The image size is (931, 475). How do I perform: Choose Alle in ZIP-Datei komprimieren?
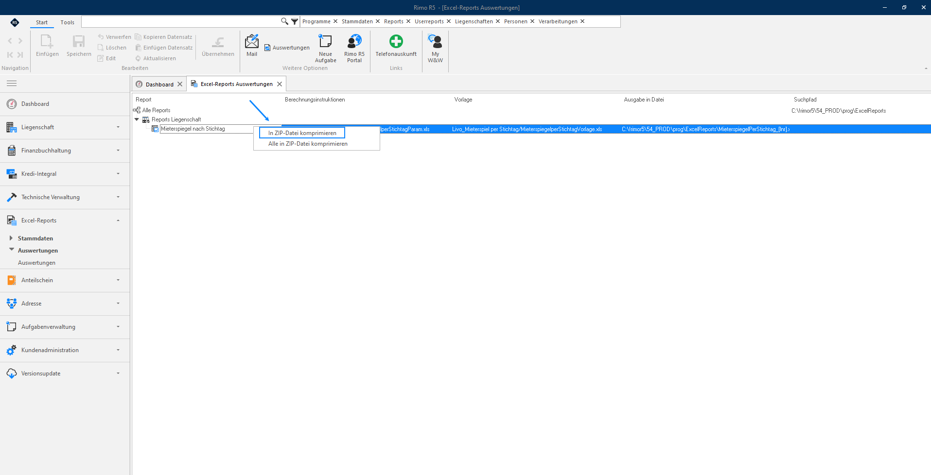(x=308, y=144)
